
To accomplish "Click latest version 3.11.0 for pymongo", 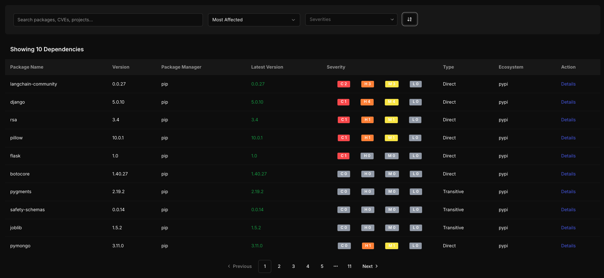I will pos(257,246).
